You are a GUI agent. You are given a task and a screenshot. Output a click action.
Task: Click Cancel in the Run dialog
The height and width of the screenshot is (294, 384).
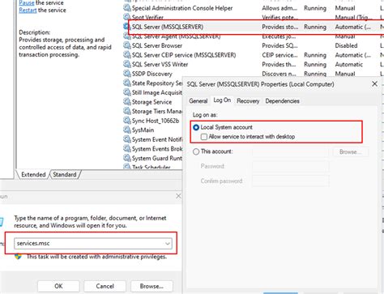[105, 286]
